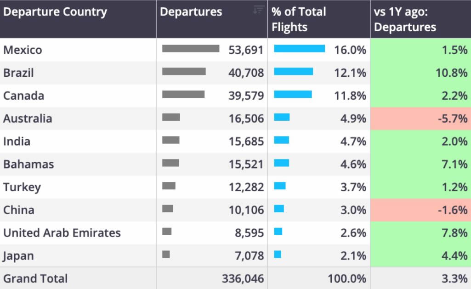Select the Mexico row label
471x289 pixels.
pos(23,50)
